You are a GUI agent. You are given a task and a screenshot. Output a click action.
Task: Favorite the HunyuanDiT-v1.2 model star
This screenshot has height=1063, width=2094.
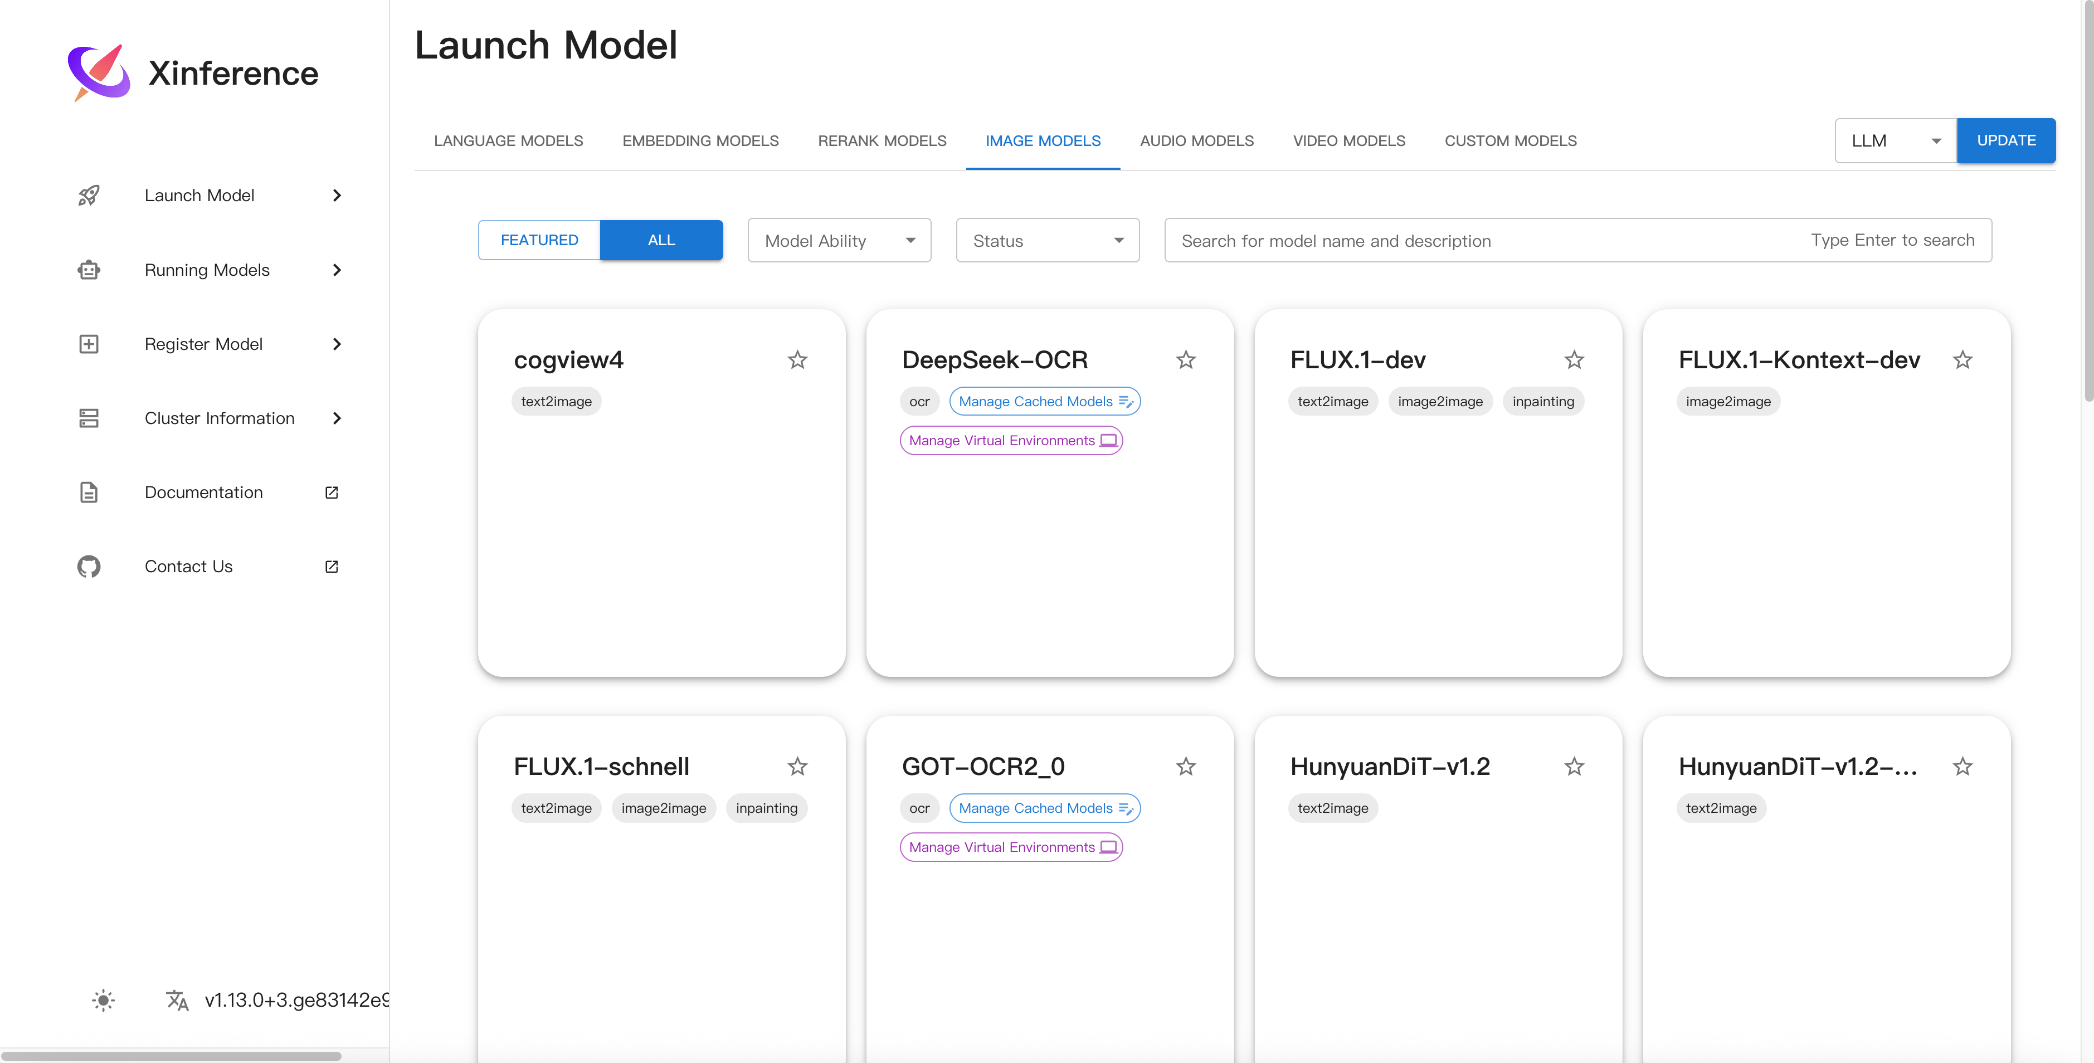tap(1575, 765)
